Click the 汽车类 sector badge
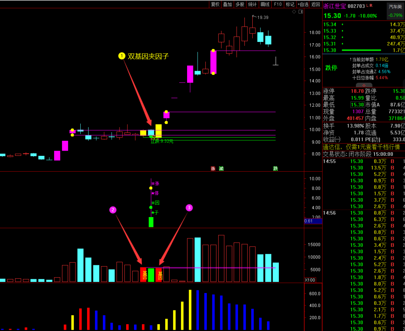405x331 pixels. (395, 7)
